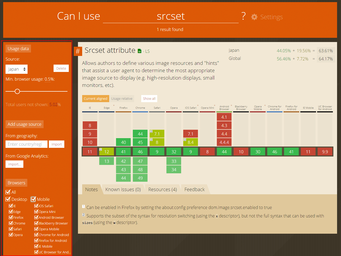Click the Enter country/region input field

tap(27, 144)
